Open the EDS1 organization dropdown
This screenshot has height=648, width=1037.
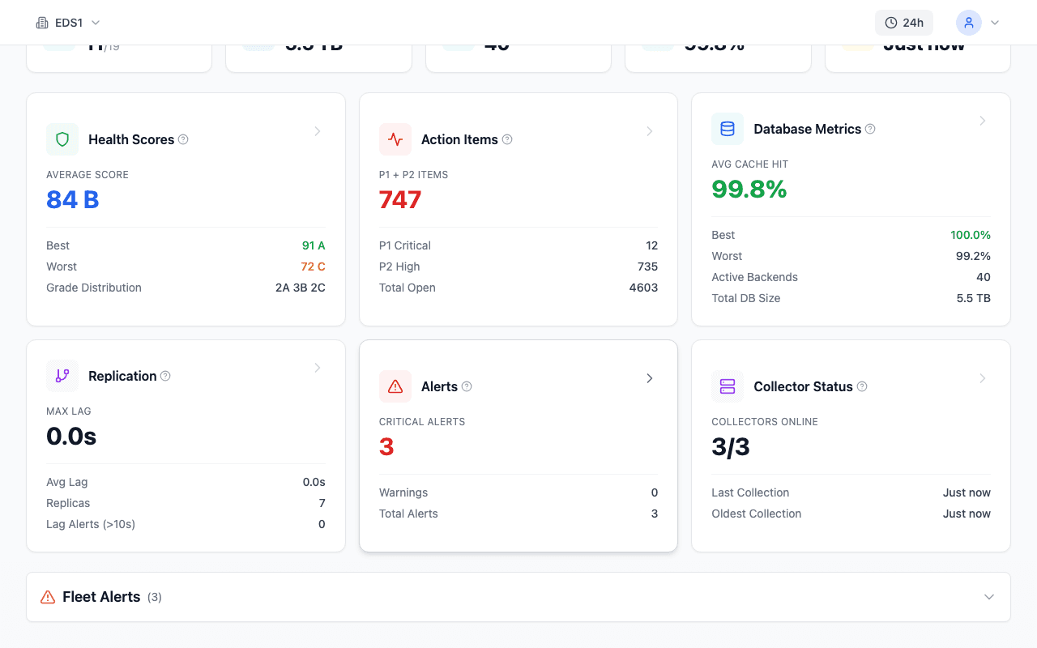point(69,23)
